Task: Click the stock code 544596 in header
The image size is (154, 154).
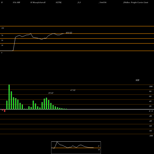Action: click(103, 2)
